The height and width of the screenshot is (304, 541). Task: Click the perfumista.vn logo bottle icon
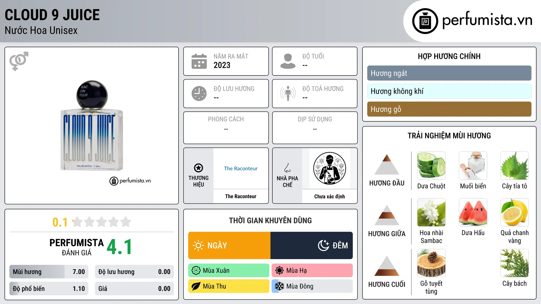[x=425, y=21]
